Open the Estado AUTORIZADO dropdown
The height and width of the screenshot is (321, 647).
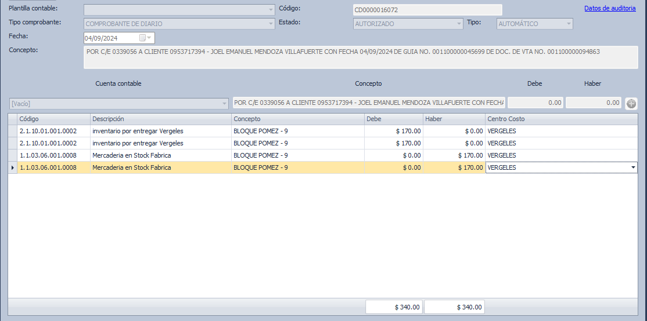coord(459,24)
